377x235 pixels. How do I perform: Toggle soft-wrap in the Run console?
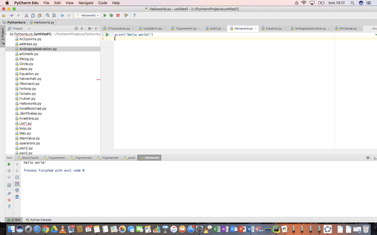[x=17, y=177]
